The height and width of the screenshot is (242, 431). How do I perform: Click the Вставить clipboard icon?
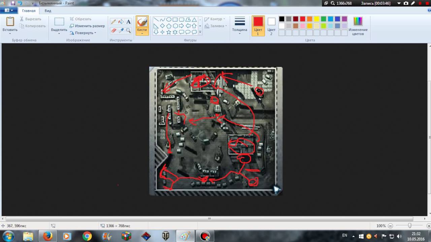click(x=10, y=22)
